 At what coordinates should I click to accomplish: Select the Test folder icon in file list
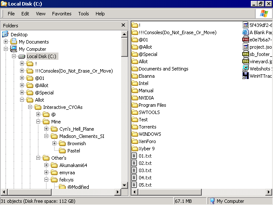135,120
